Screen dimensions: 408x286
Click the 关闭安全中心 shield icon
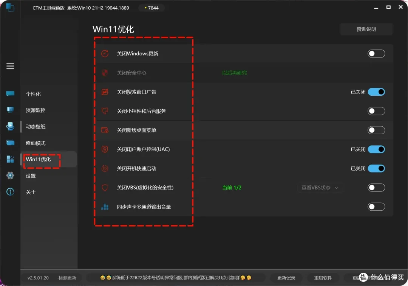click(x=105, y=73)
